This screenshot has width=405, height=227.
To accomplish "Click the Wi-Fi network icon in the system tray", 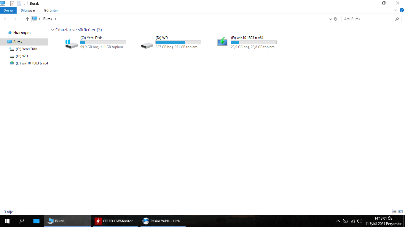I will [x=353, y=221].
